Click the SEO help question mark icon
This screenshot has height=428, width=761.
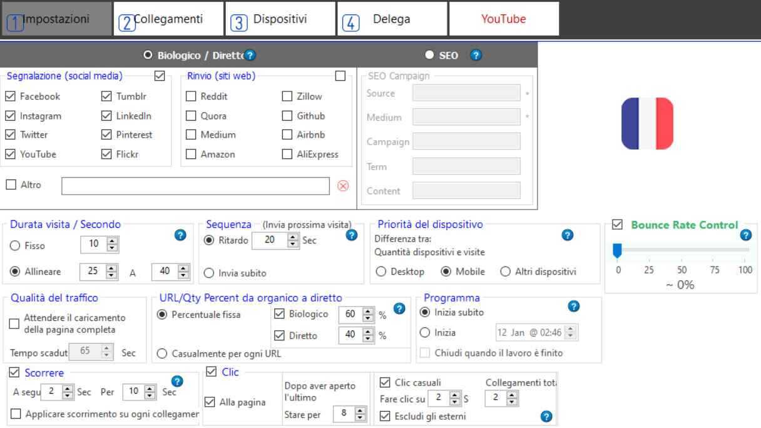[x=476, y=55]
